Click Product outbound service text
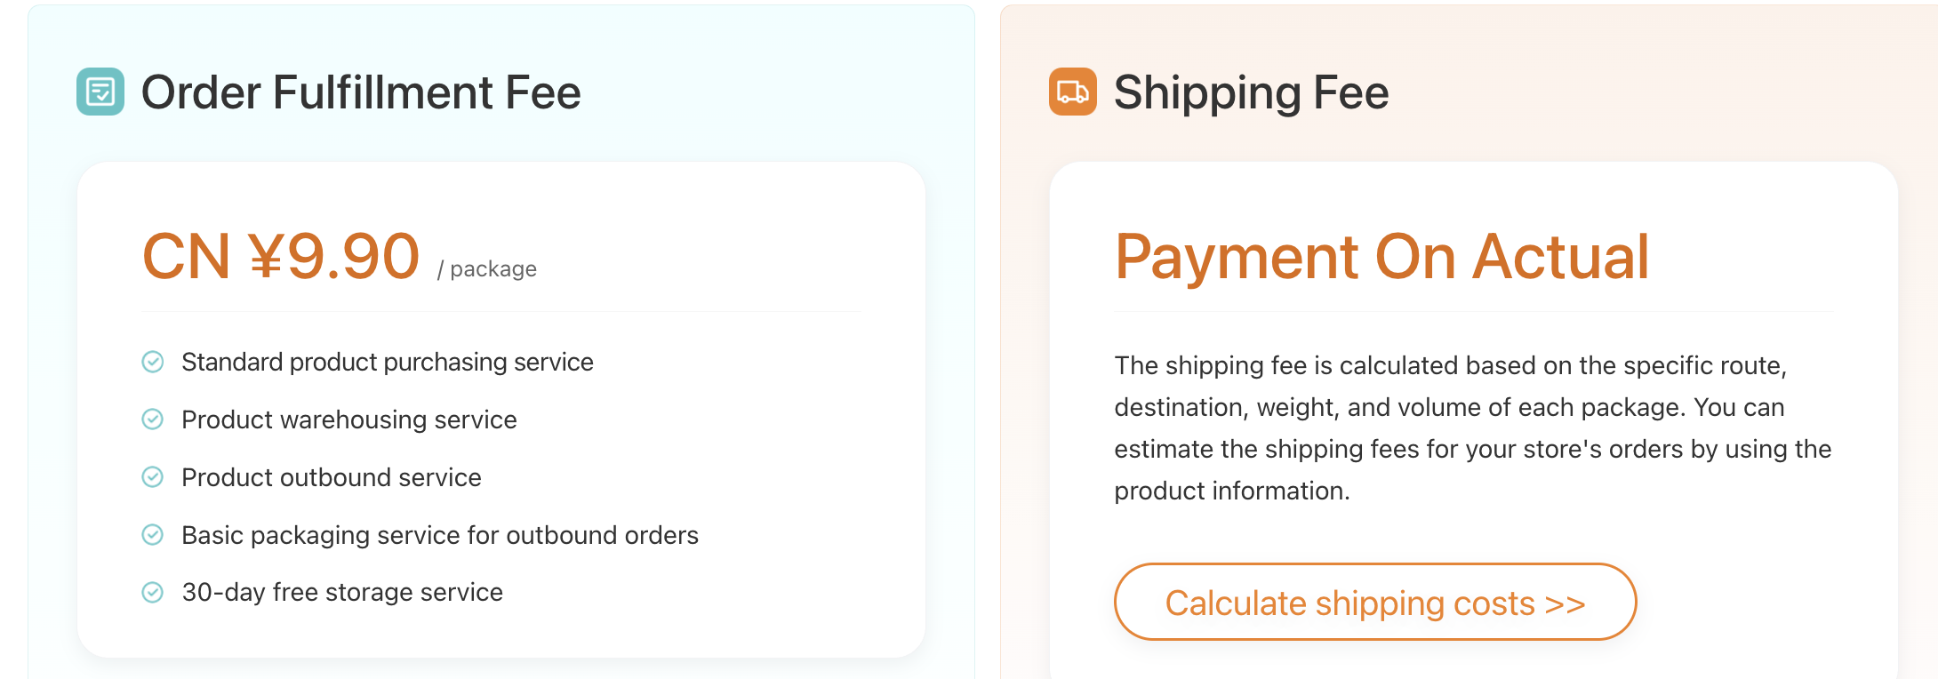The width and height of the screenshot is (1938, 679). [332, 477]
